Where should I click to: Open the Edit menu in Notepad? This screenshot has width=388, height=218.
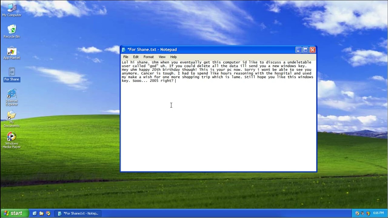(x=136, y=57)
